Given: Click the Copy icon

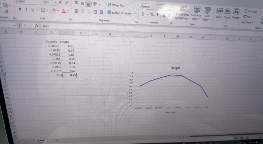Looking at the screenshot, I should (x=5, y=5).
